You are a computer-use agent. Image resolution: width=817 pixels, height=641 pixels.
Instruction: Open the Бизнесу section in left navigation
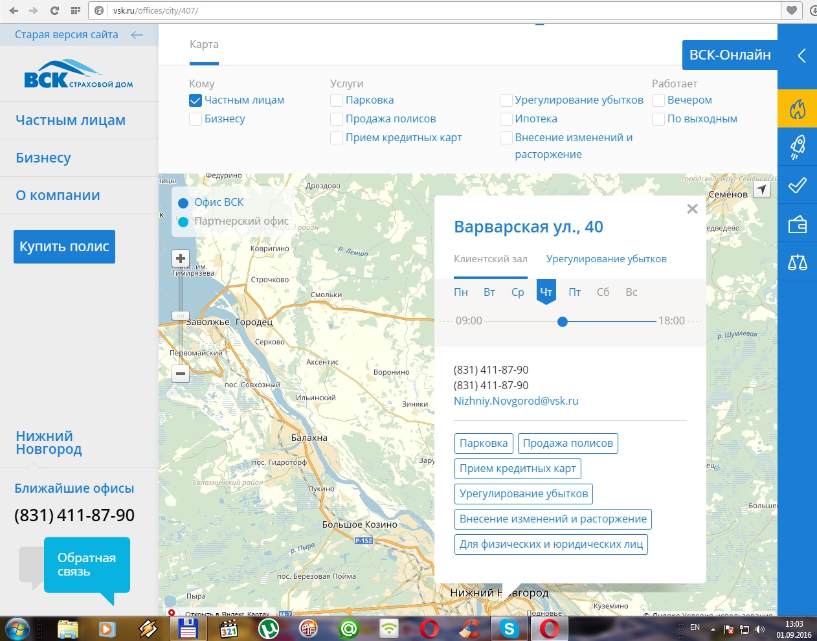point(43,158)
